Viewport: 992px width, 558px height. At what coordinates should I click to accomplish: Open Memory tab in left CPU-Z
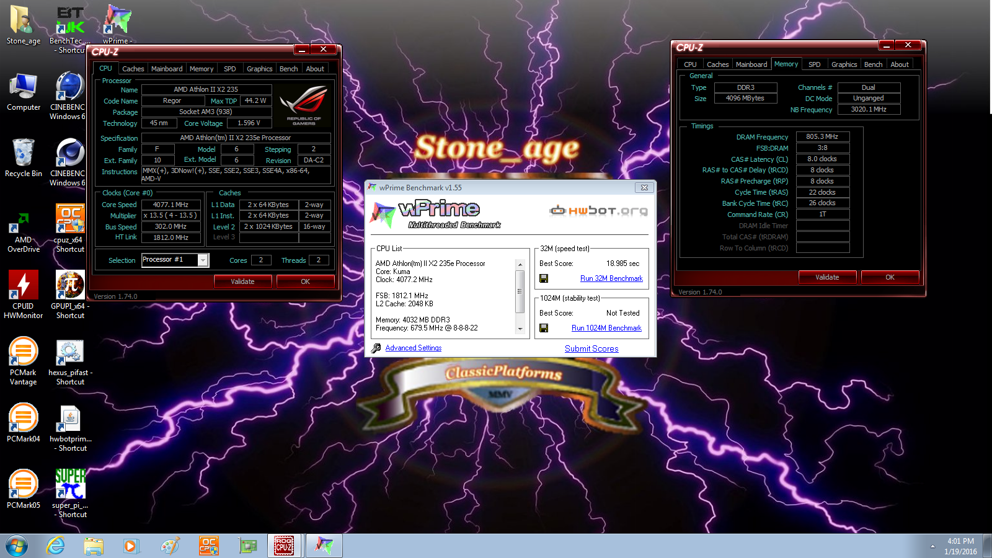pyautogui.click(x=201, y=69)
